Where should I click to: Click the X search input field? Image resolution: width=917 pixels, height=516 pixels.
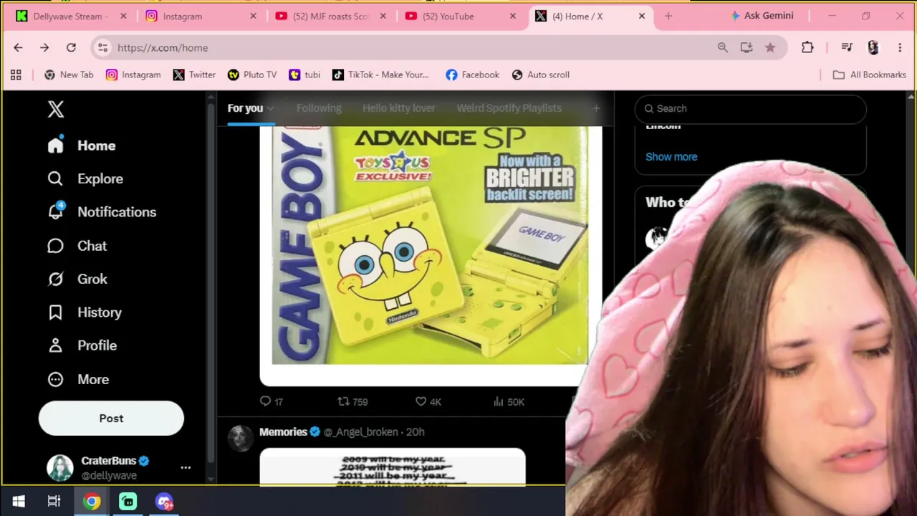tap(750, 108)
